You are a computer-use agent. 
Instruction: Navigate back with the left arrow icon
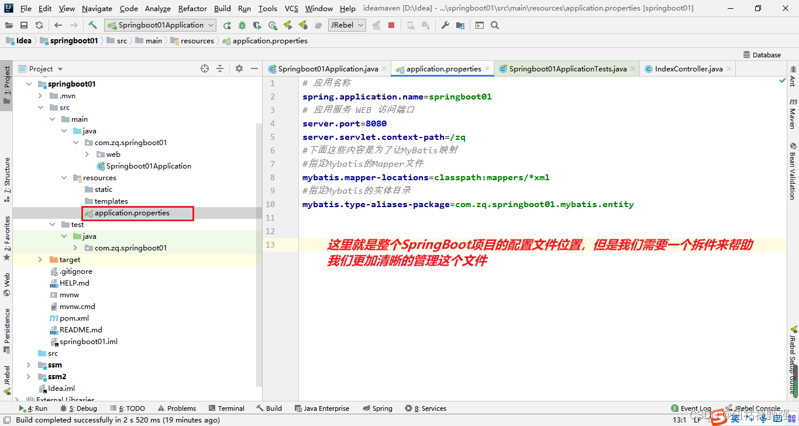(x=58, y=25)
